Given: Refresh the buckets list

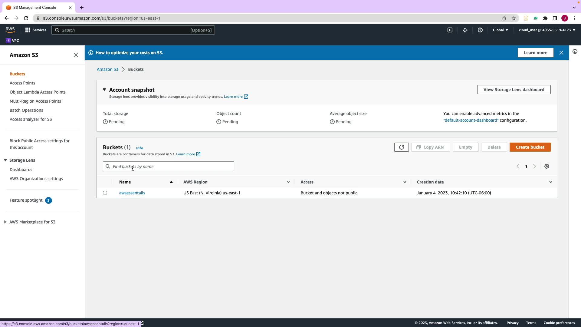Looking at the screenshot, I should click(401, 147).
